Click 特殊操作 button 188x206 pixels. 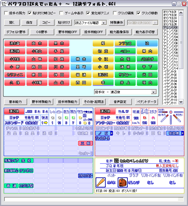[116, 23]
